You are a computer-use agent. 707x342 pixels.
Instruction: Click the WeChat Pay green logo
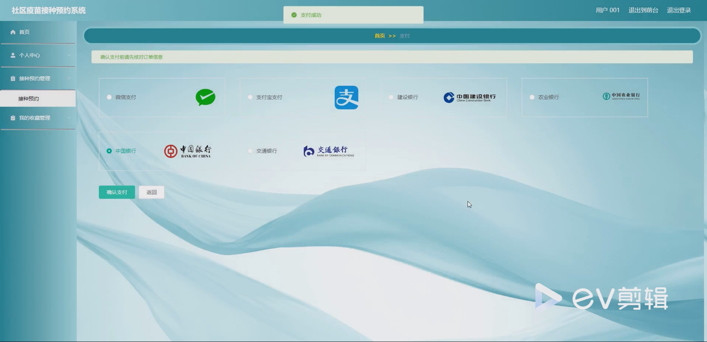pos(205,97)
